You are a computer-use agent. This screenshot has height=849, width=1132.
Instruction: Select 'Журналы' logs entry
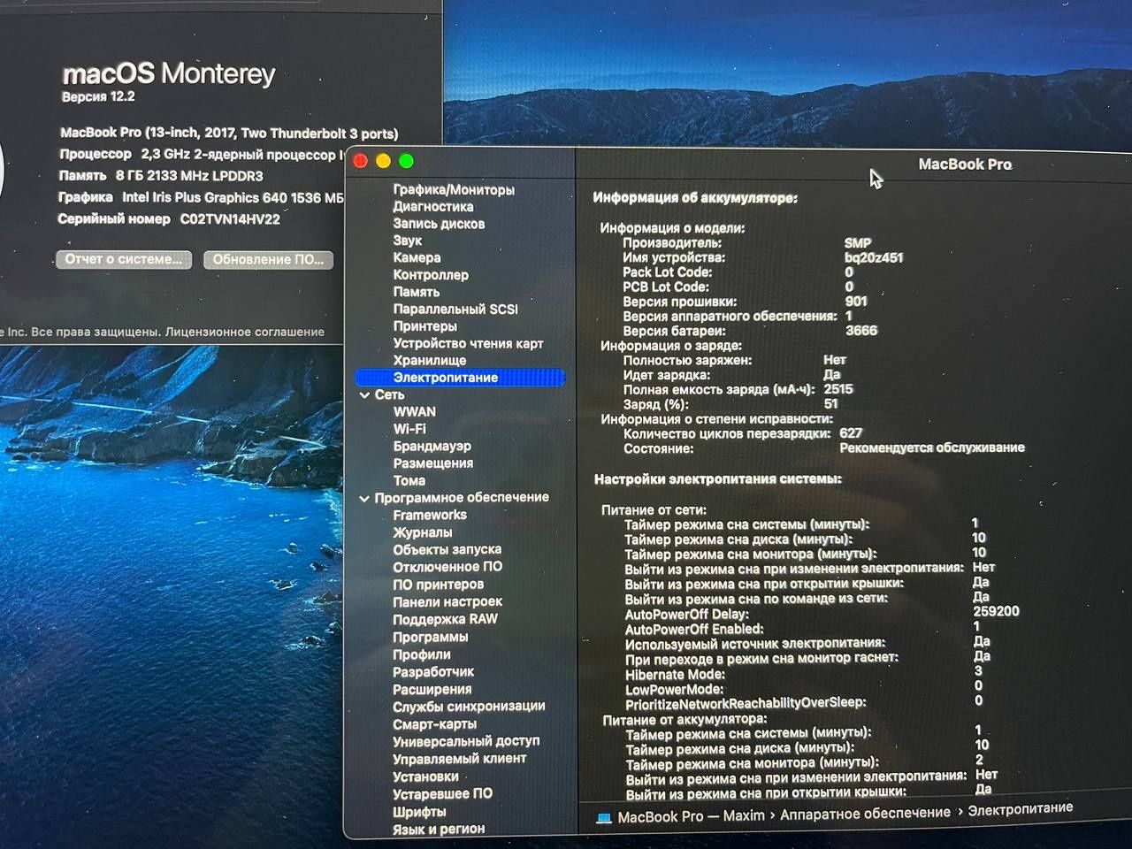coord(423,532)
